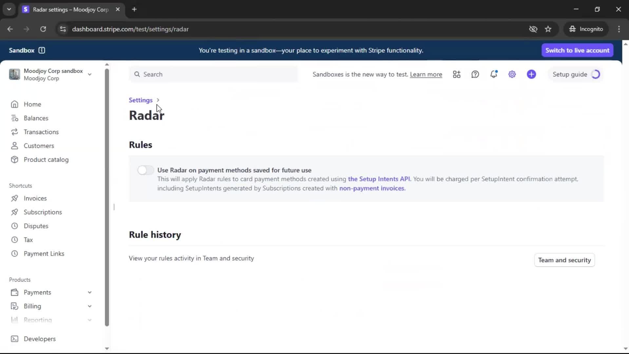Screen dimensions: 629x354
Task: Click Team and security button
Action: click(564, 260)
